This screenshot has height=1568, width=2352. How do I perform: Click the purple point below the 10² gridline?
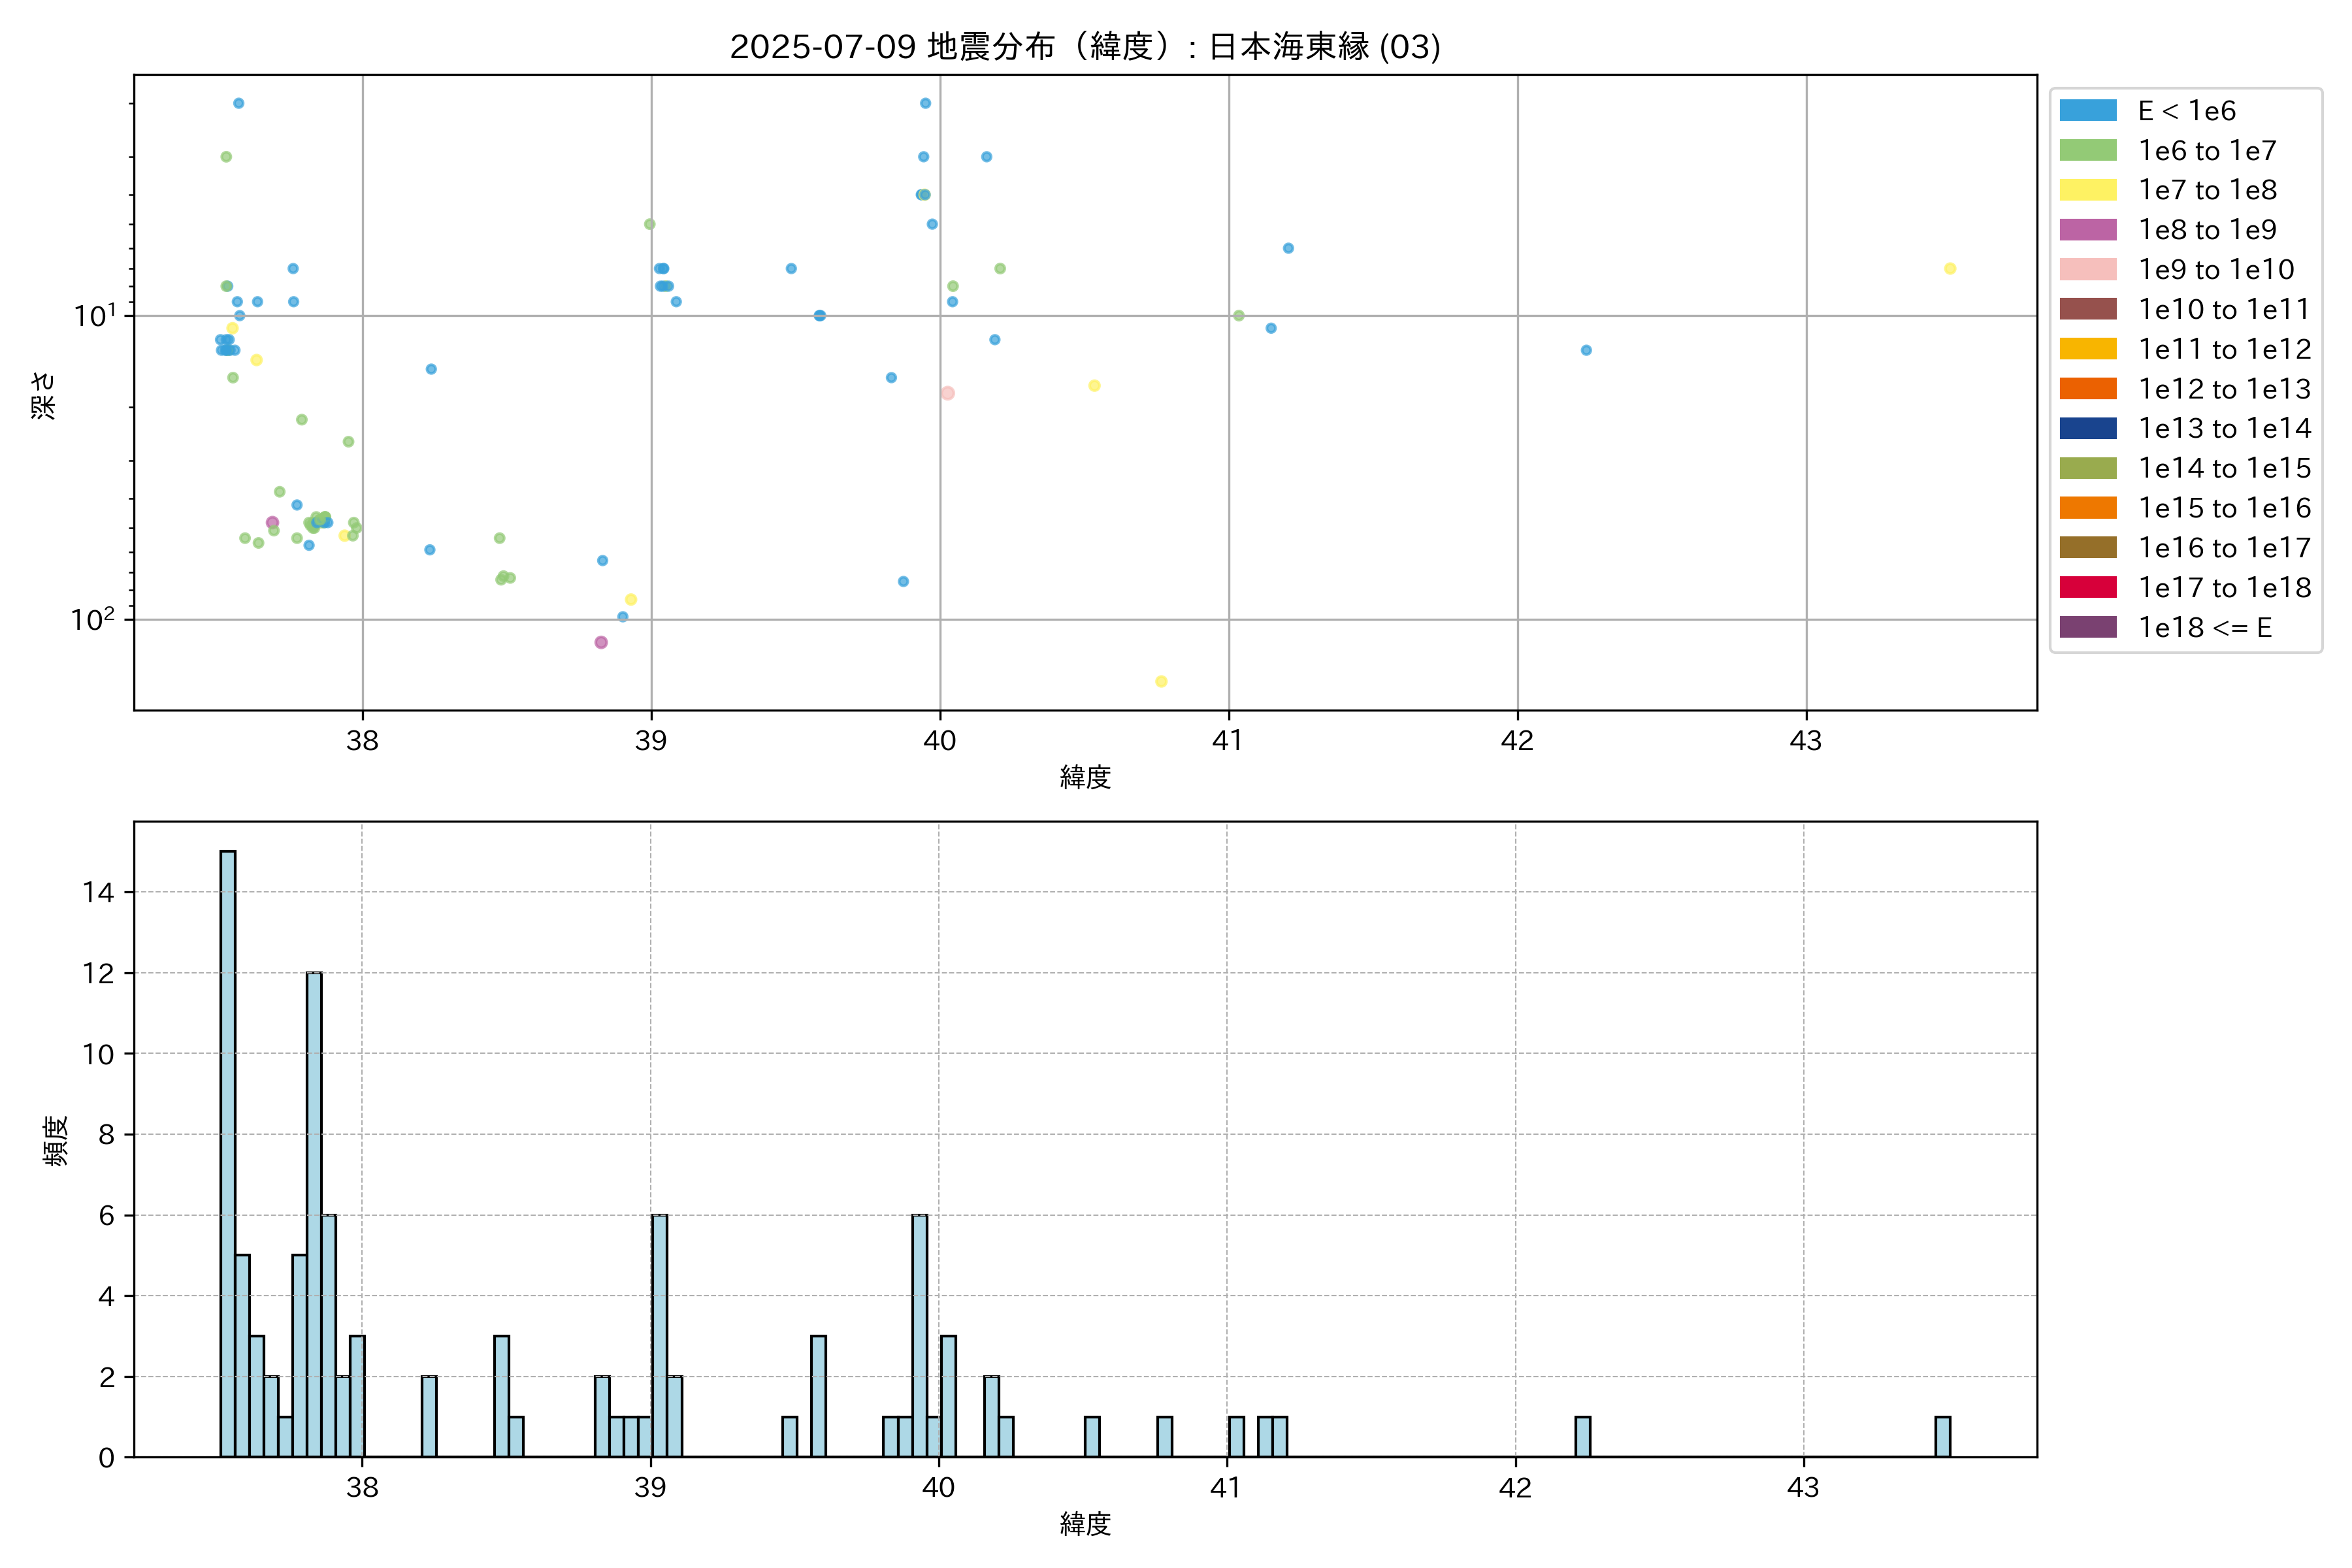(x=601, y=642)
